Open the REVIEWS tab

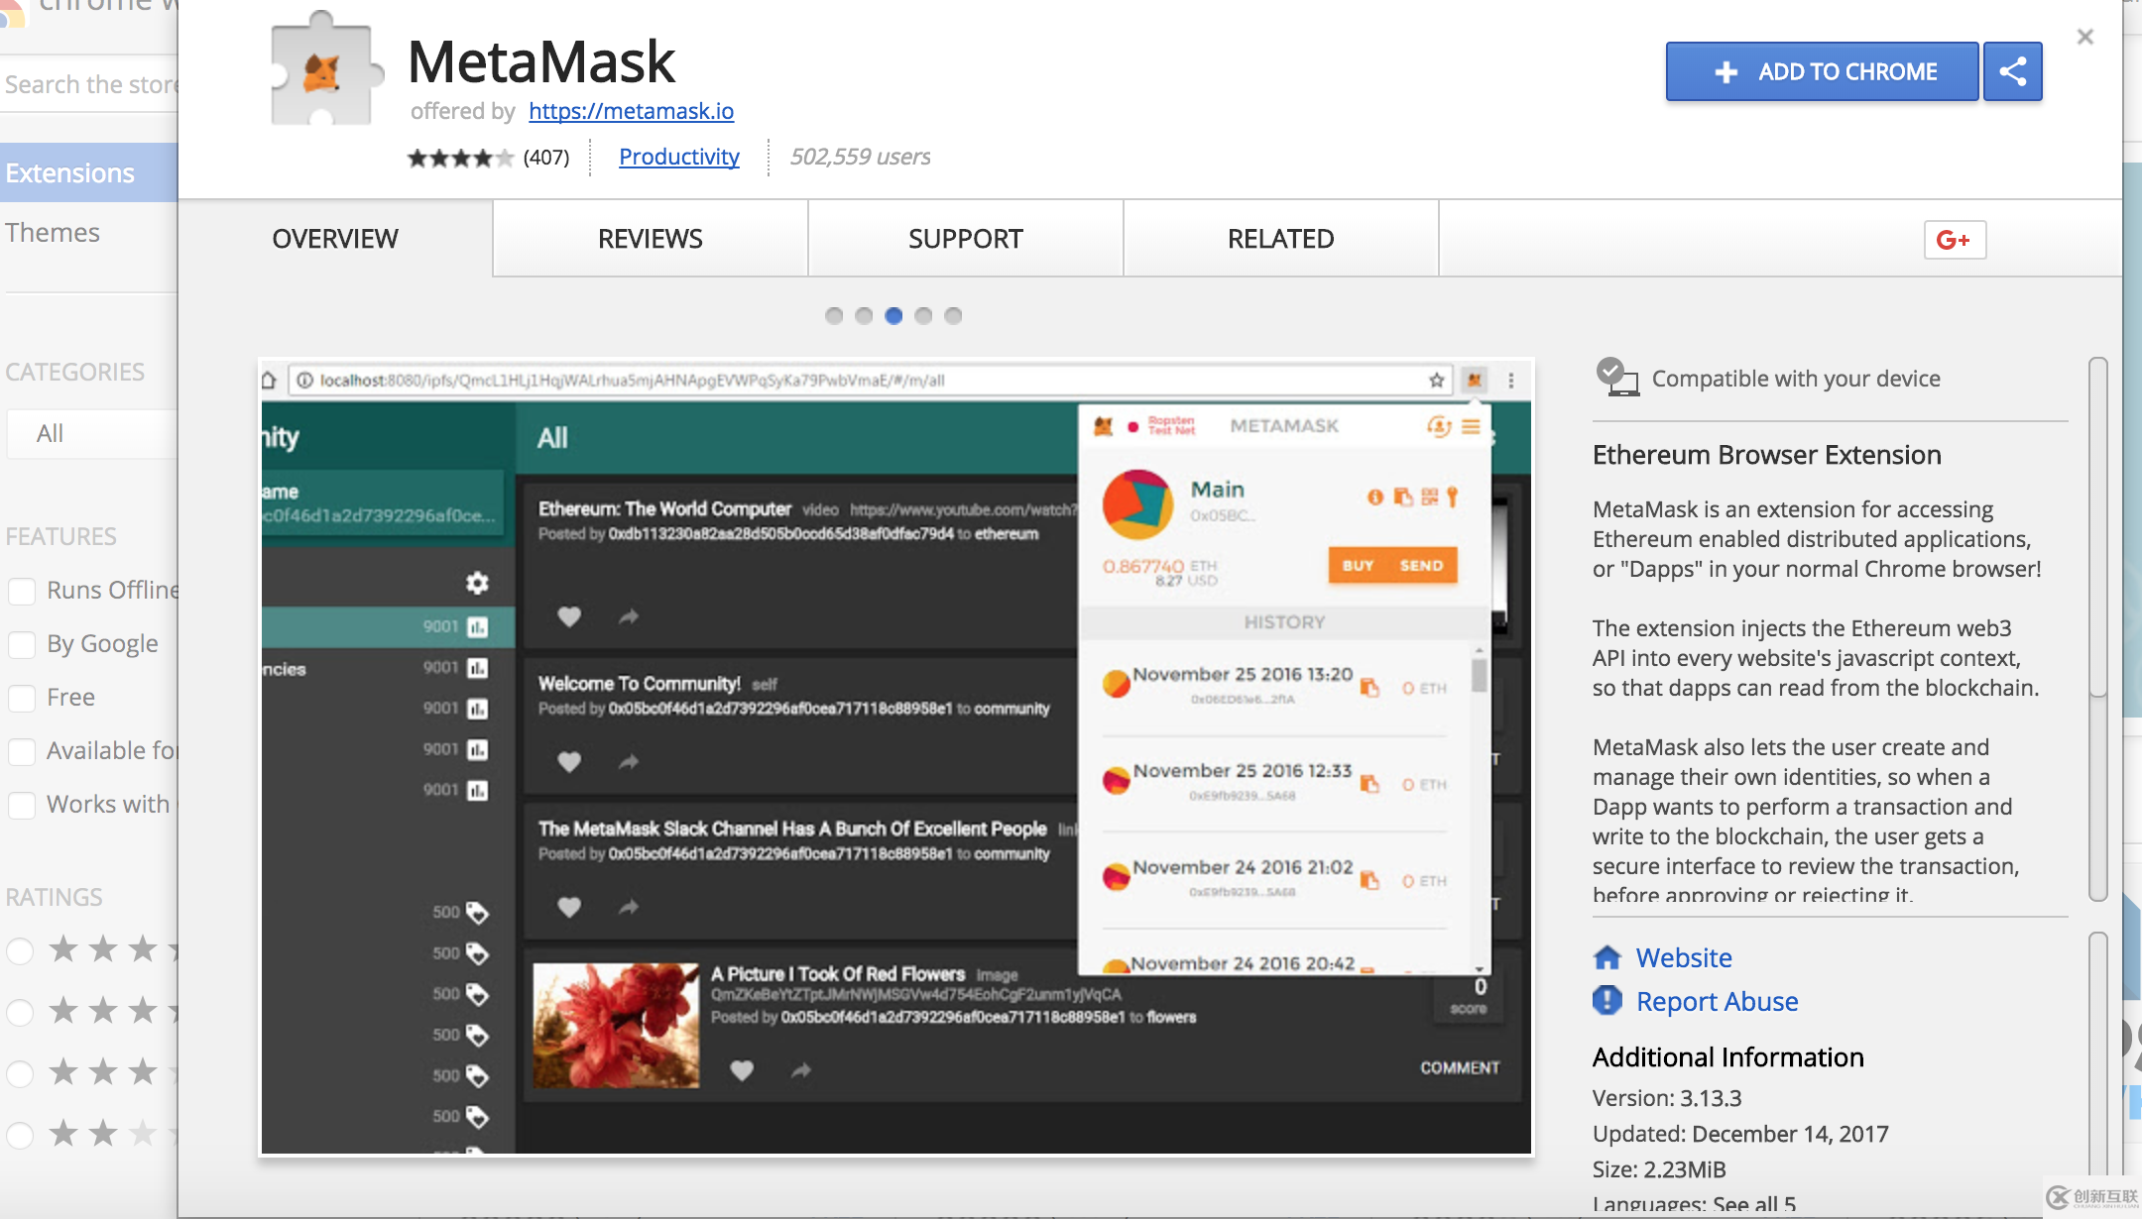coord(651,237)
